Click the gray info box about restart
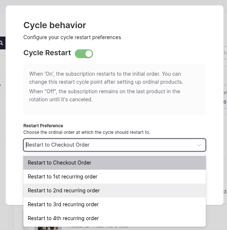Image resolution: width=227 pixels, height=230 pixels. click(x=115, y=90)
